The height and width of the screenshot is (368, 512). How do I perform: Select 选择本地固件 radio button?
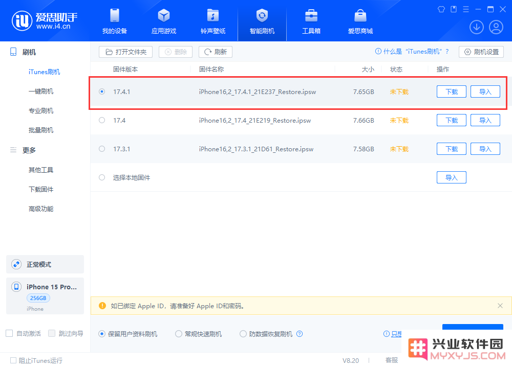[x=102, y=178]
